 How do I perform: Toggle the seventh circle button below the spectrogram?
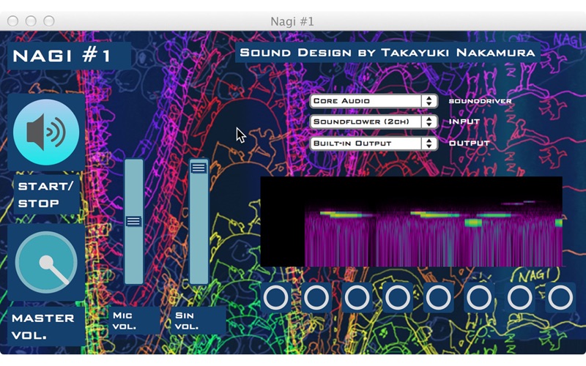coord(520,298)
